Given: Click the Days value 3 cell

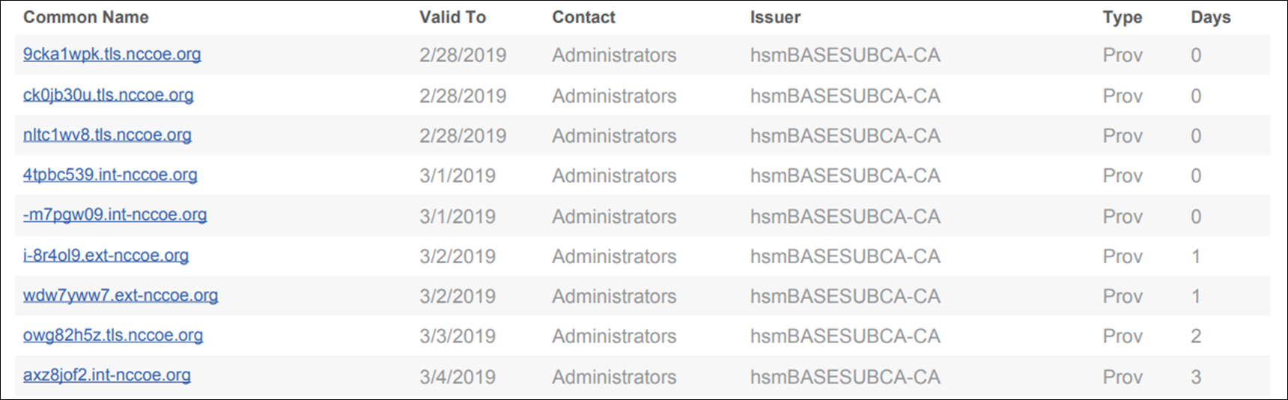Looking at the screenshot, I should coord(1196,377).
